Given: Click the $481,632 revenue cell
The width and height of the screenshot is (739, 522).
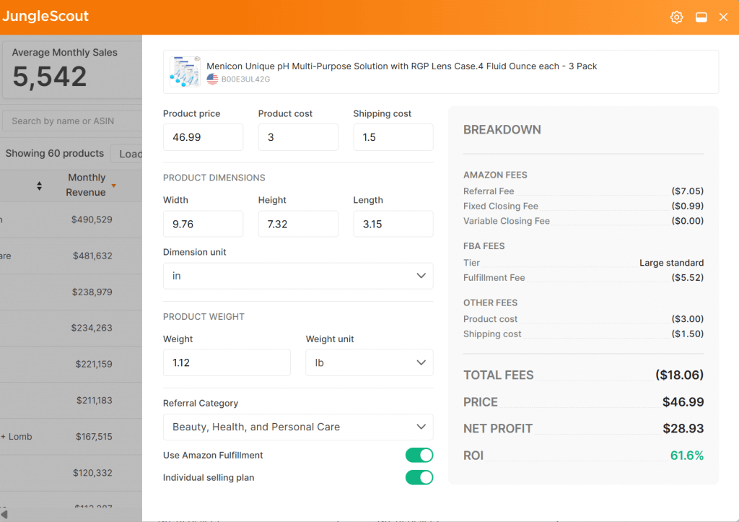Looking at the screenshot, I should (x=92, y=256).
